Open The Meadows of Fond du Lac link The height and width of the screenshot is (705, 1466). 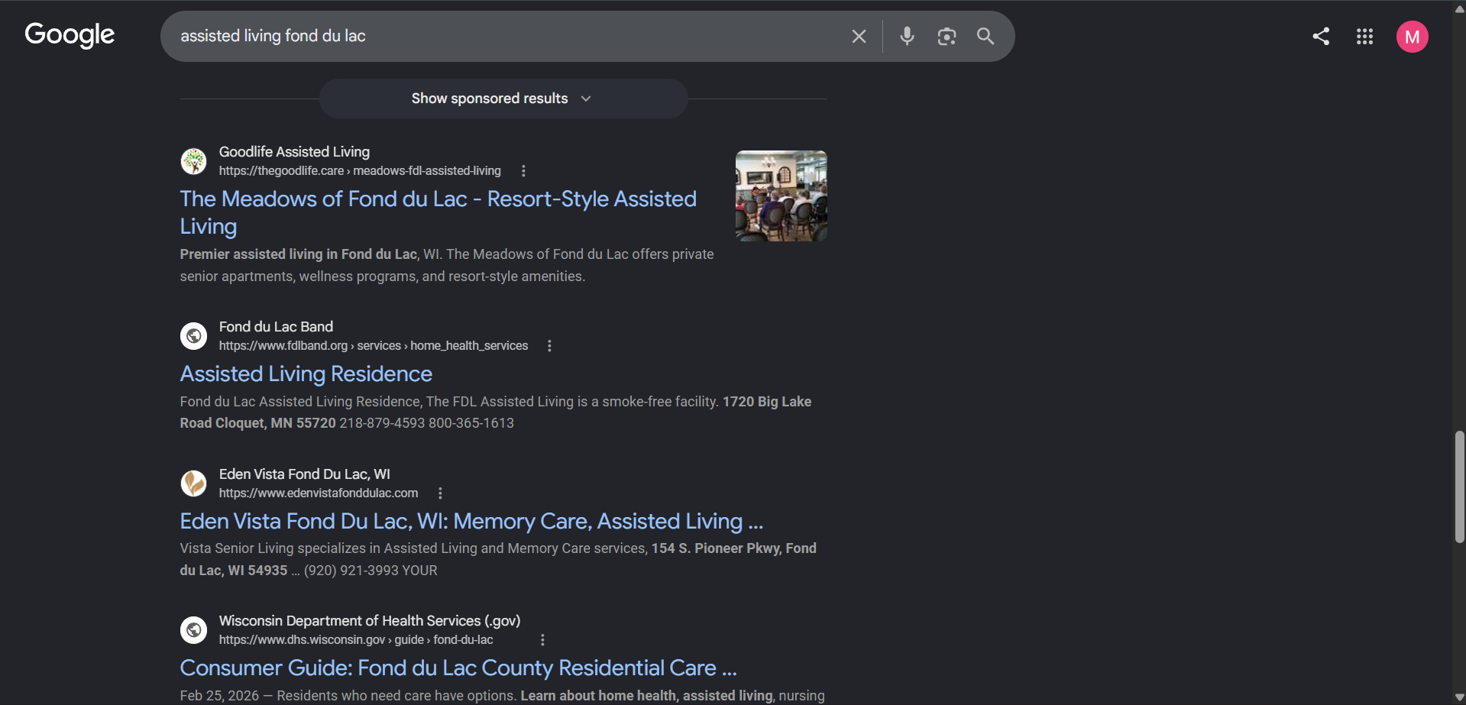[x=439, y=212]
